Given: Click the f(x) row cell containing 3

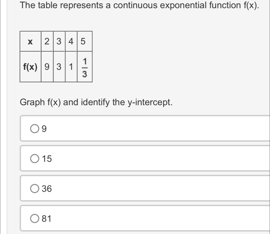Looking at the screenshot, I should click(59, 67).
